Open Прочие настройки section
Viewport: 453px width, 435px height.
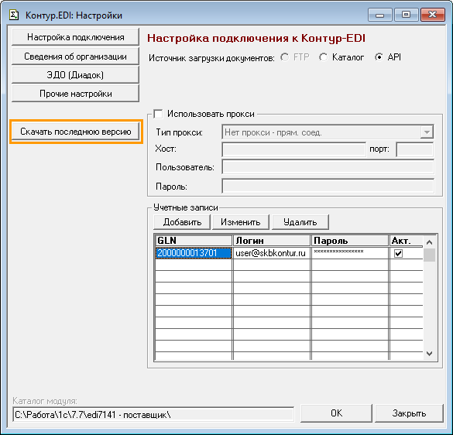pos(75,94)
